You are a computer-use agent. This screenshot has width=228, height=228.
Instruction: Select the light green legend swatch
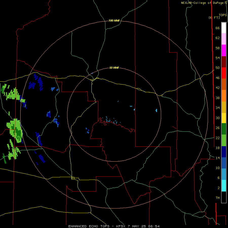224,140
